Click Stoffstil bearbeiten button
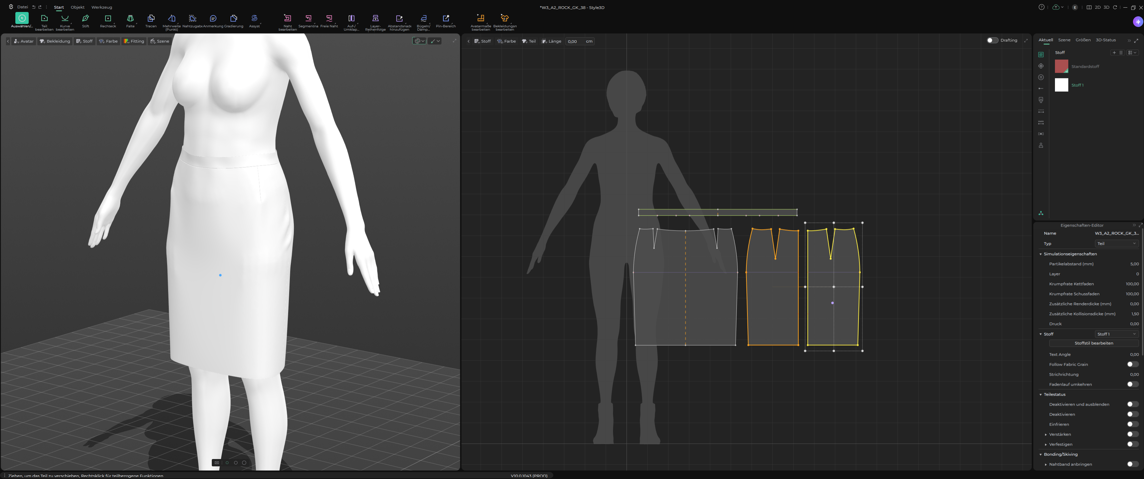1144x479 pixels. click(1093, 343)
